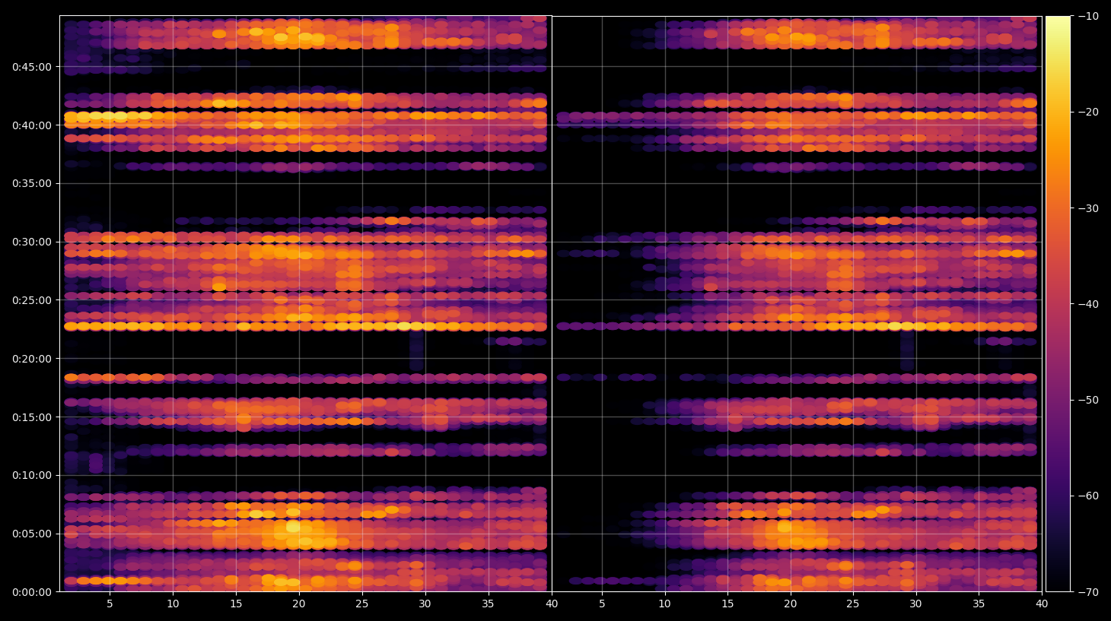Select the 0:05:00 y-axis tick label
This screenshot has width=1111, height=621.
[x=32, y=534]
